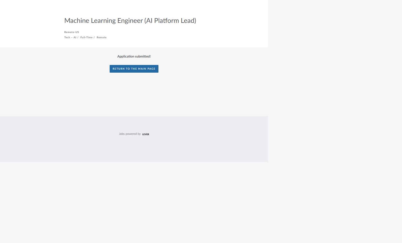Click the Full-Time commitment label
Screen dimensions: 402x243
pos(87,37)
